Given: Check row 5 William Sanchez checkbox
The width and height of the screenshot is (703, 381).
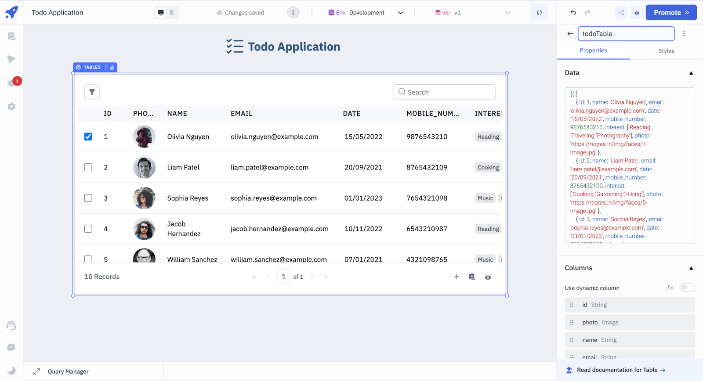Looking at the screenshot, I should point(88,259).
